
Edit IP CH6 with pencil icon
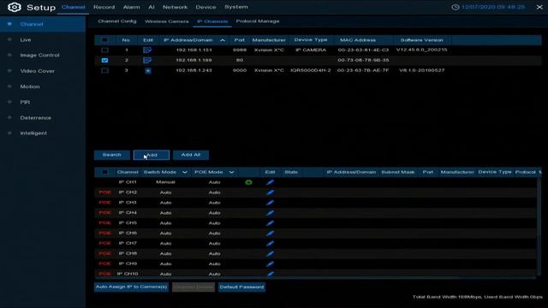pos(270,234)
